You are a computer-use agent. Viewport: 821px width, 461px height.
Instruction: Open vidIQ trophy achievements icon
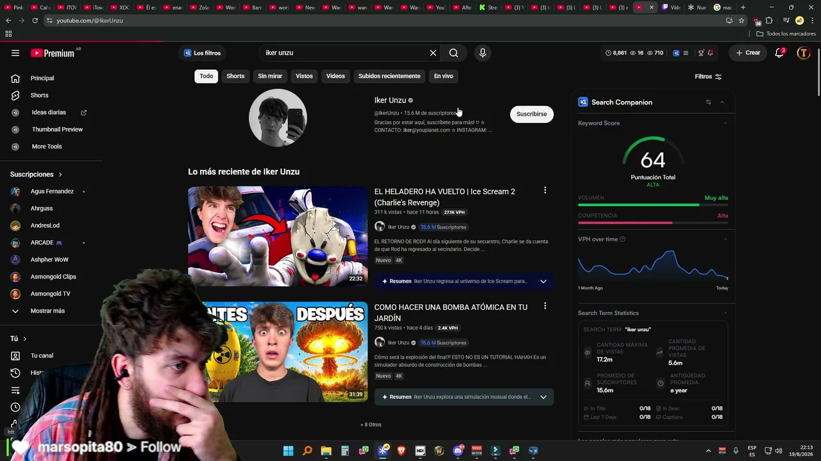tap(701, 53)
